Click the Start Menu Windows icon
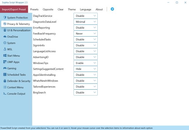189x130 pixels. coord(5,55)
